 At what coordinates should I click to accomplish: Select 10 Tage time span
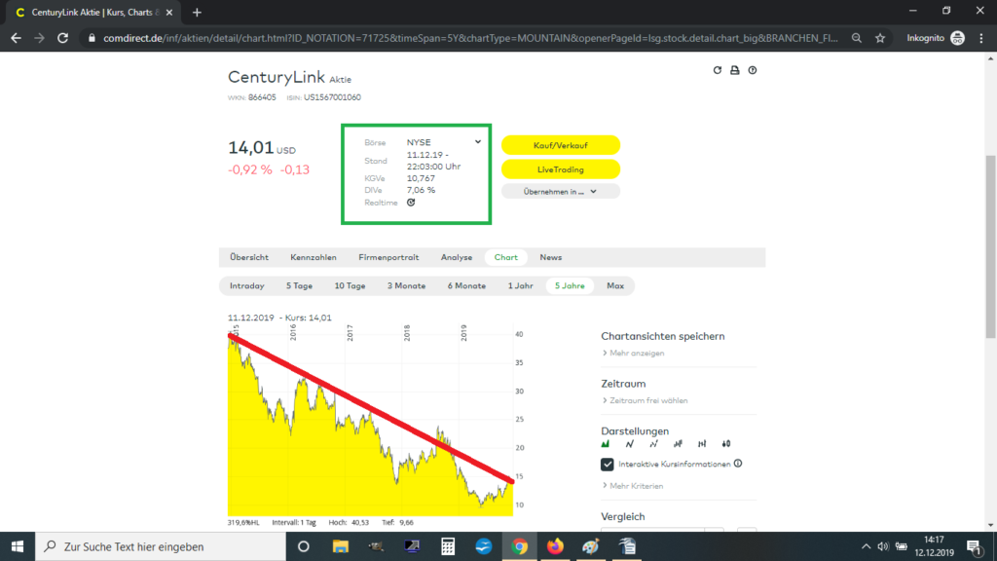click(350, 286)
